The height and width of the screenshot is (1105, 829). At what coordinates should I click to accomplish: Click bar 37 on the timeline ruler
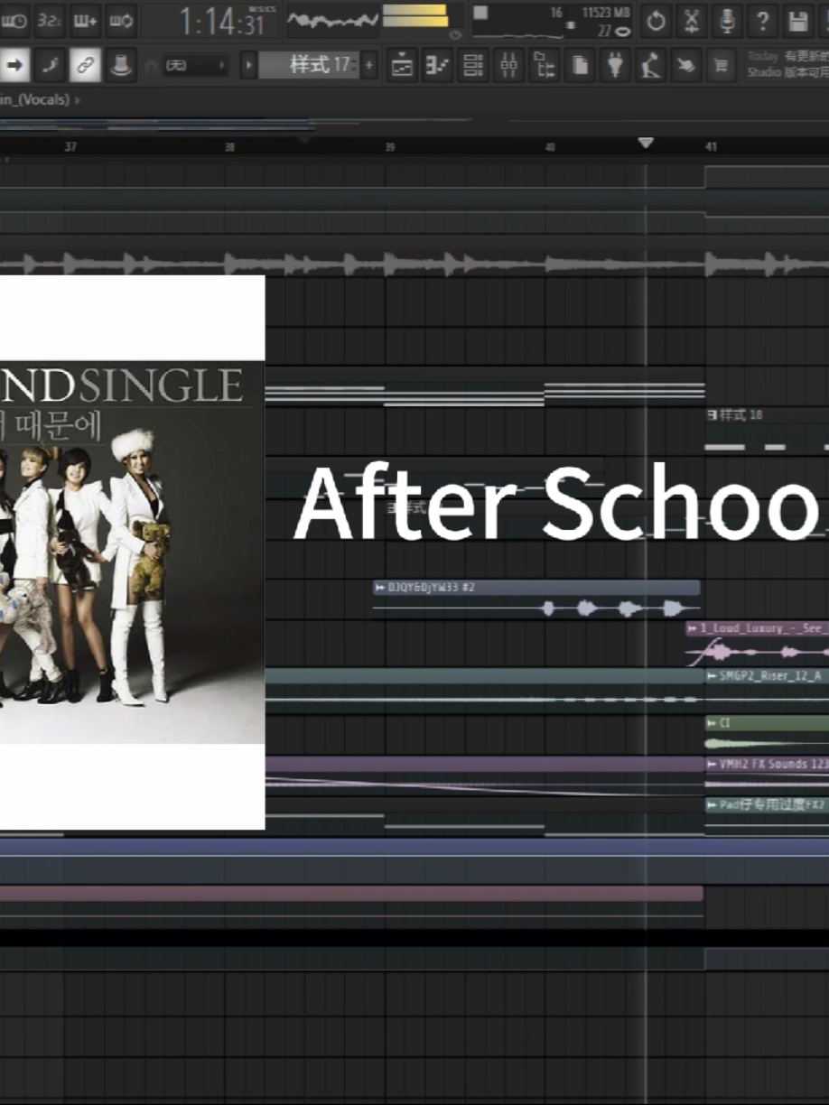point(70,147)
